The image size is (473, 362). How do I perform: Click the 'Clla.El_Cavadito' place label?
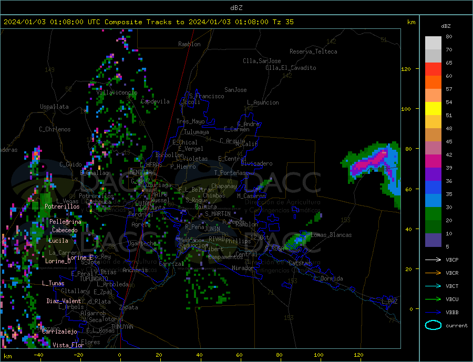tap(291, 68)
